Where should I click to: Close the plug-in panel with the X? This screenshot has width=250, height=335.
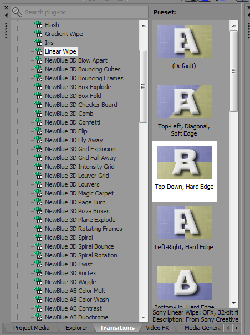point(6,8)
